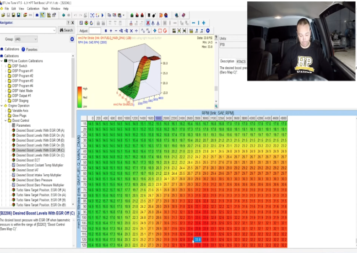The width and height of the screenshot is (357, 253).
Task: Click the red letter G adjust icon
Action: [x=165, y=31]
